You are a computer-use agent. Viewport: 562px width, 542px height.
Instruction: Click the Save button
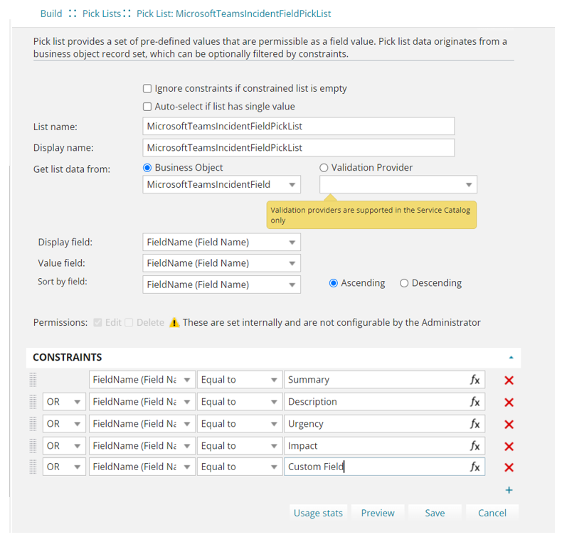(435, 513)
